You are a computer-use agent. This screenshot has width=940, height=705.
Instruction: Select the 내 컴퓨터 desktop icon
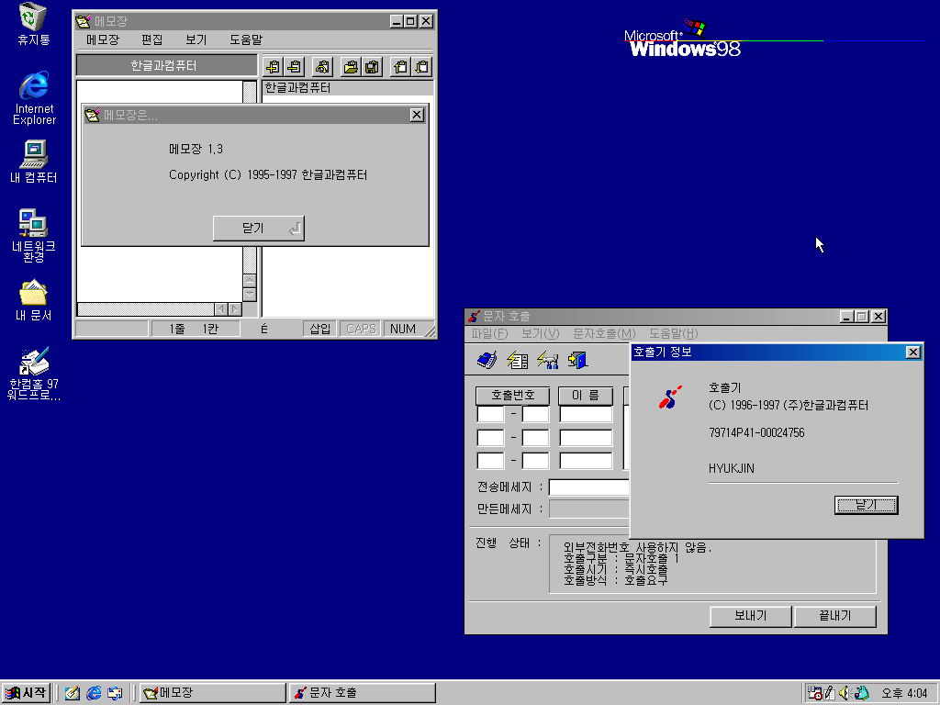click(x=34, y=162)
